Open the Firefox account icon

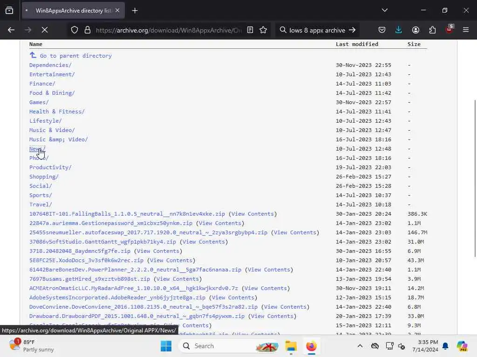pyautogui.click(x=416, y=30)
